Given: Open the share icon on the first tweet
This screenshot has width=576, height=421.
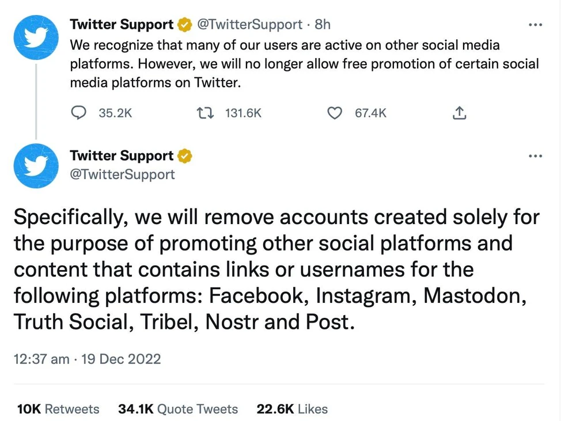Looking at the screenshot, I should [x=459, y=113].
